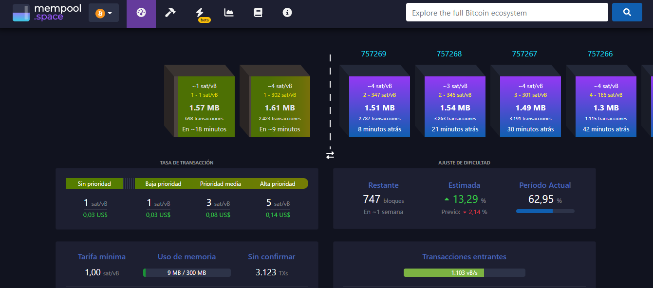
Task: Open block height link 757267
Action: (x=524, y=54)
